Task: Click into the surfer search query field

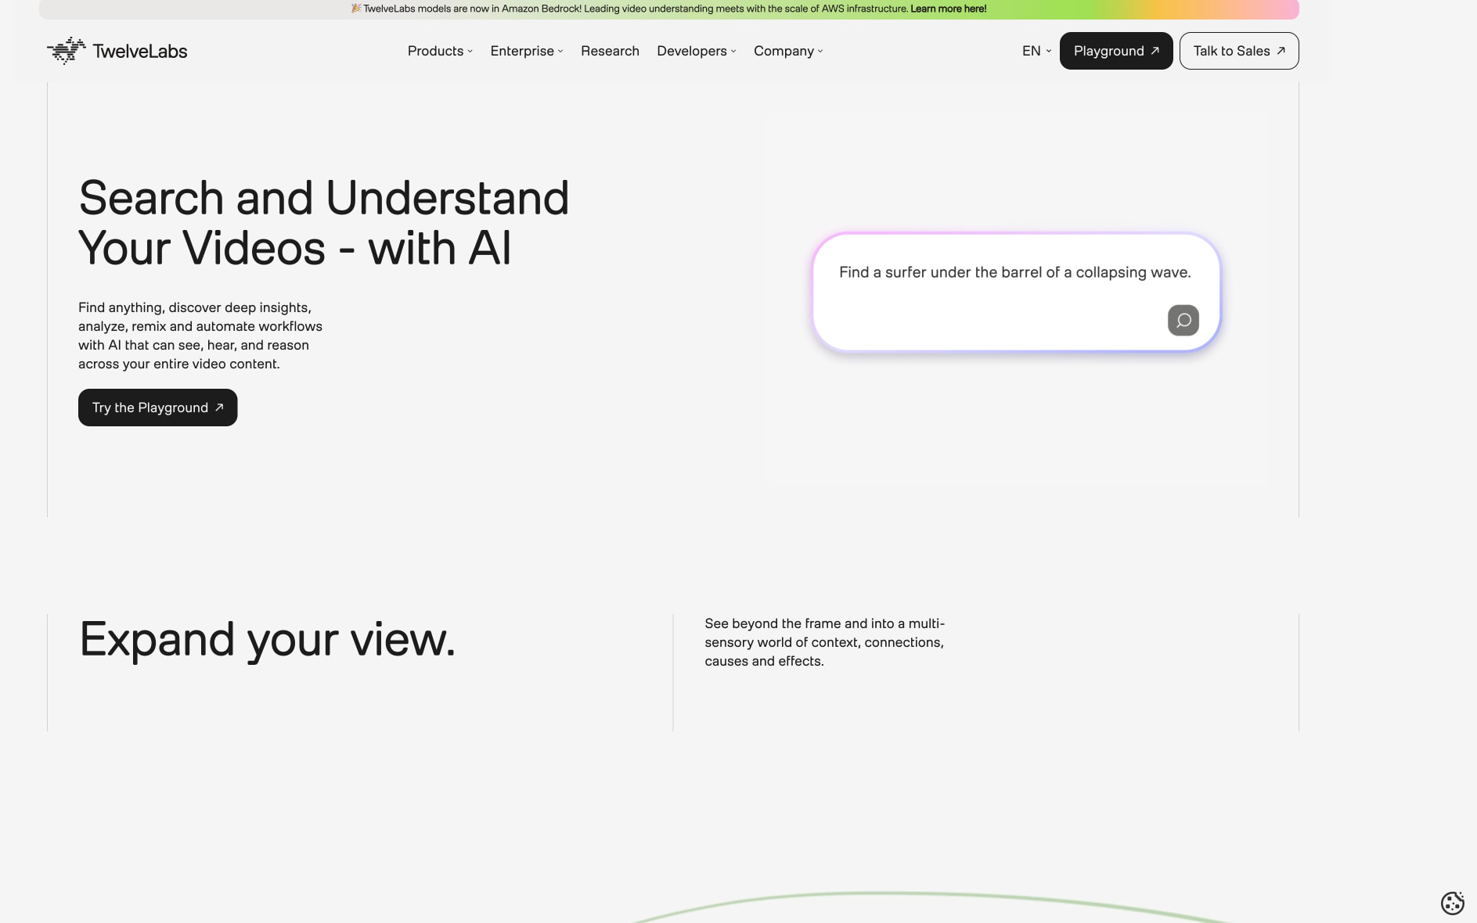Action: click(x=1016, y=292)
